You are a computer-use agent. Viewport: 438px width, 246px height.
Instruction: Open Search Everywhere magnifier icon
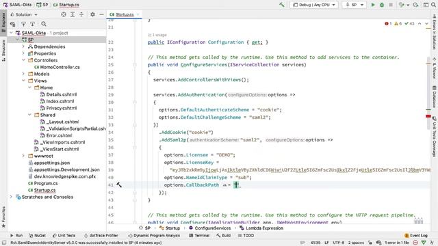coord(433,5)
